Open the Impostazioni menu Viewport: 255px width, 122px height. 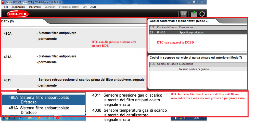point(18,7)
